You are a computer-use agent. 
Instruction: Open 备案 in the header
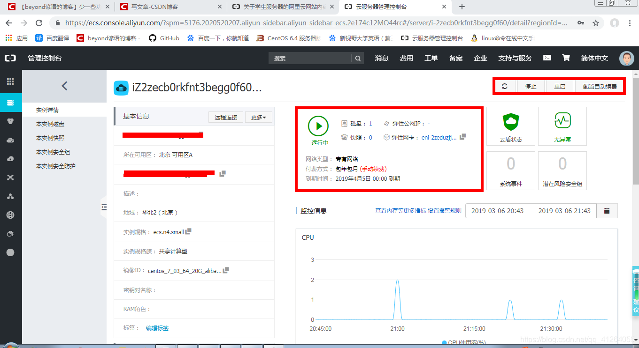coord(456,58)
